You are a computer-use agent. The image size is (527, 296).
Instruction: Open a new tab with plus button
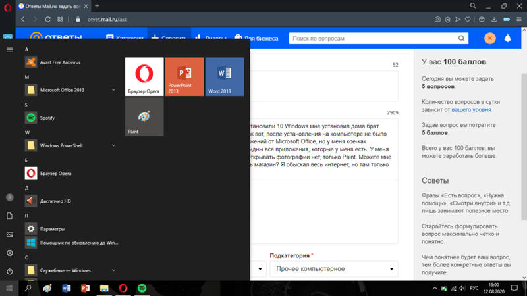(x=97, y=6)
